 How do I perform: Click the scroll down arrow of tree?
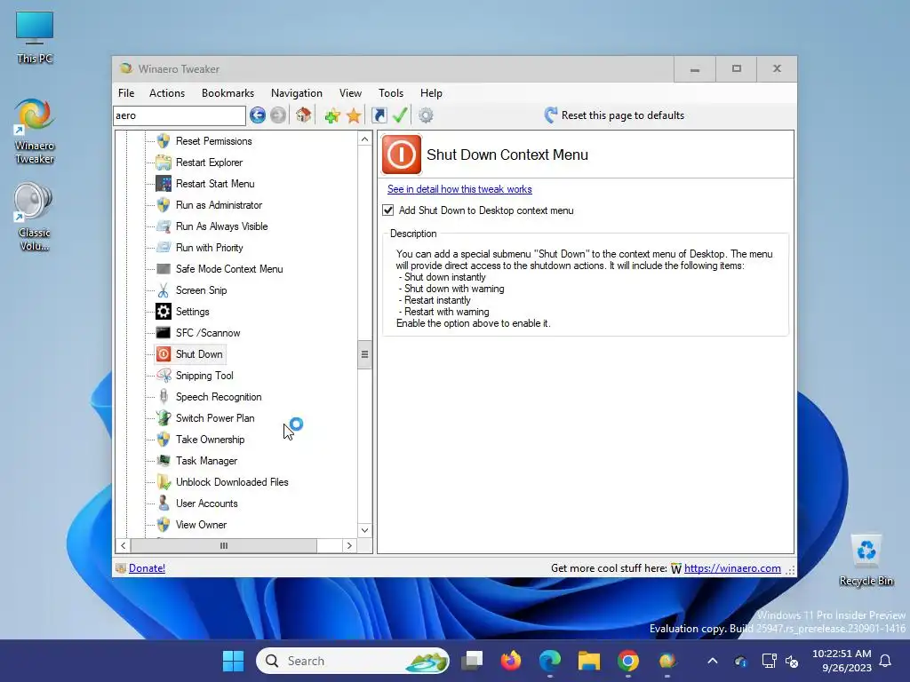click(364, 530)
